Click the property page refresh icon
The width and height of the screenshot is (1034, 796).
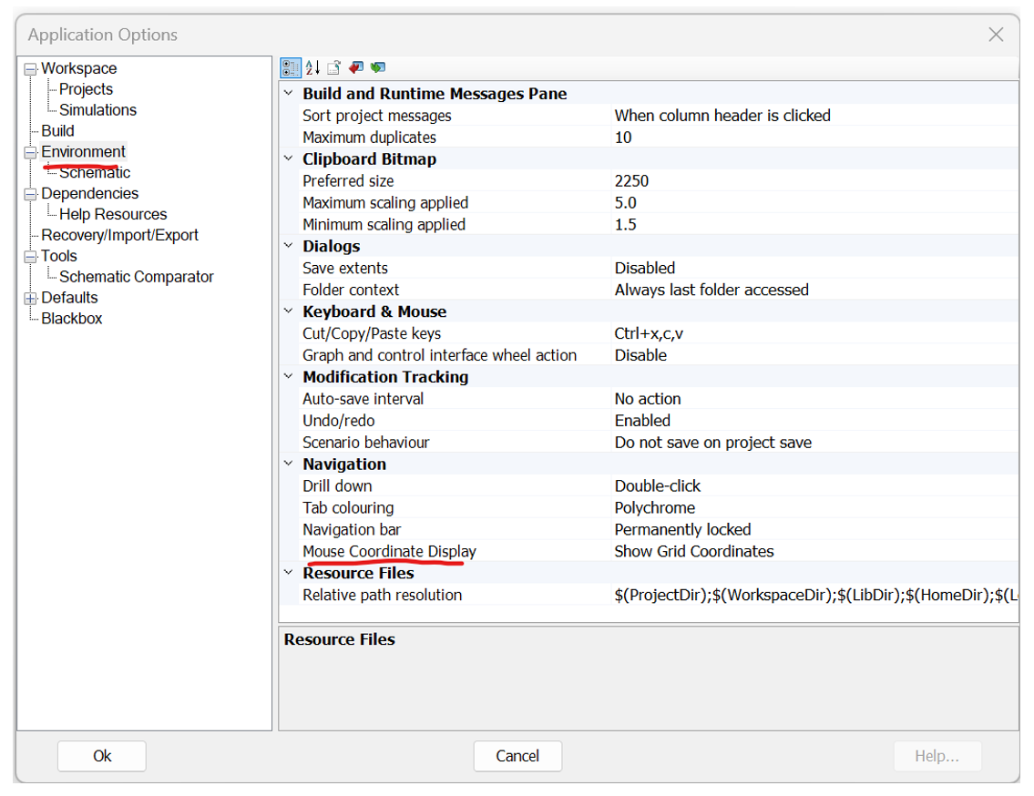click(334, 67)
